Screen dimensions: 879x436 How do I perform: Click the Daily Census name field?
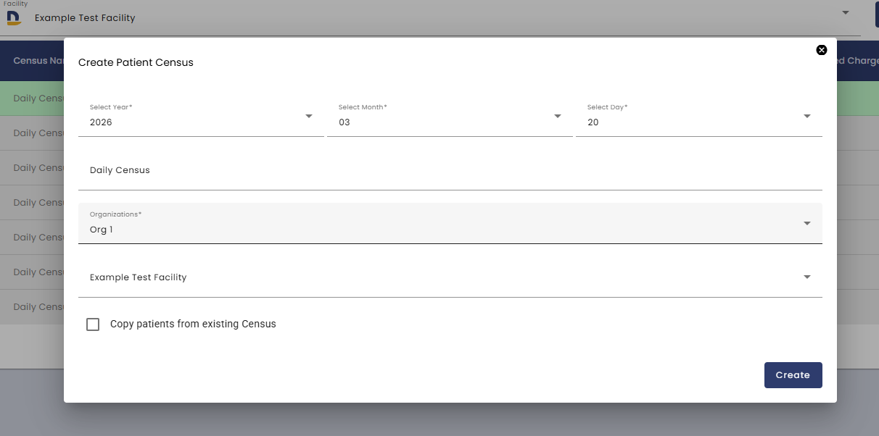point(450,171)
